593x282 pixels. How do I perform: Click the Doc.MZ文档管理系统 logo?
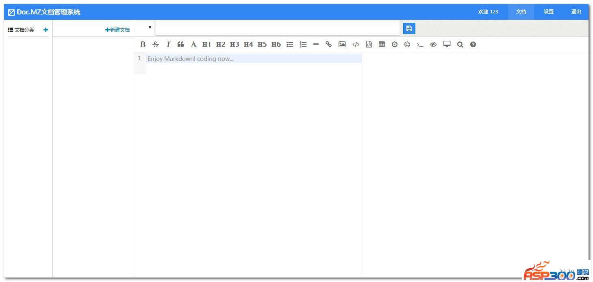pos(44,12)
